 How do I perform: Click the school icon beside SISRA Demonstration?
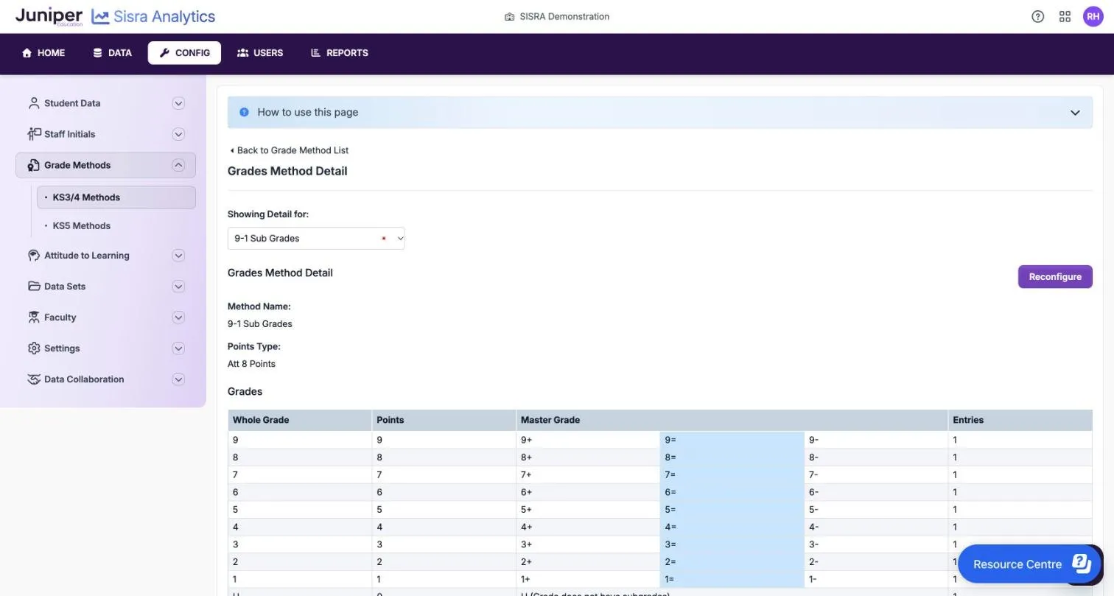coord(509,17)
